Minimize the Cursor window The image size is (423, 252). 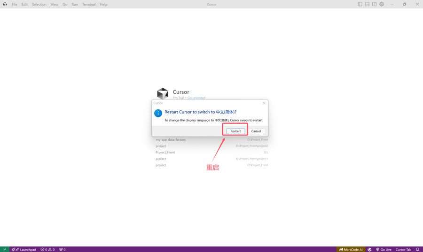[392, 4]
